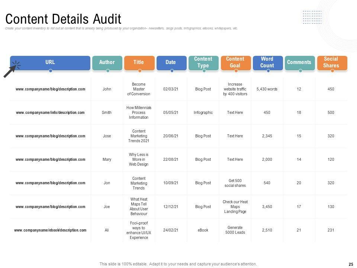Click the www.companyname/info/description.com URL
Viewport: 357px width, 268px height.
point(50,112)
